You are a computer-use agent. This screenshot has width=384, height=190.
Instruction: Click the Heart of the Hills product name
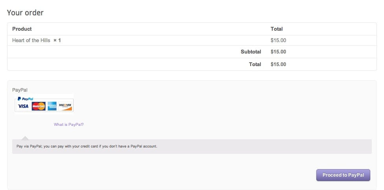[x=31, y=41]
